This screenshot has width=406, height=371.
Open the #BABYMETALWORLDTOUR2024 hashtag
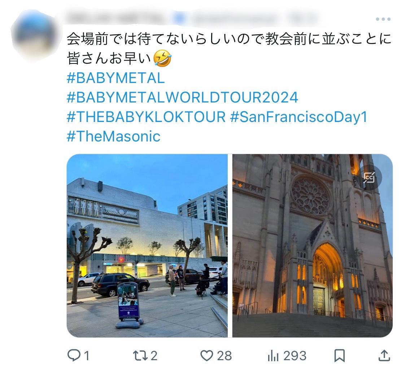coord(182,97)
